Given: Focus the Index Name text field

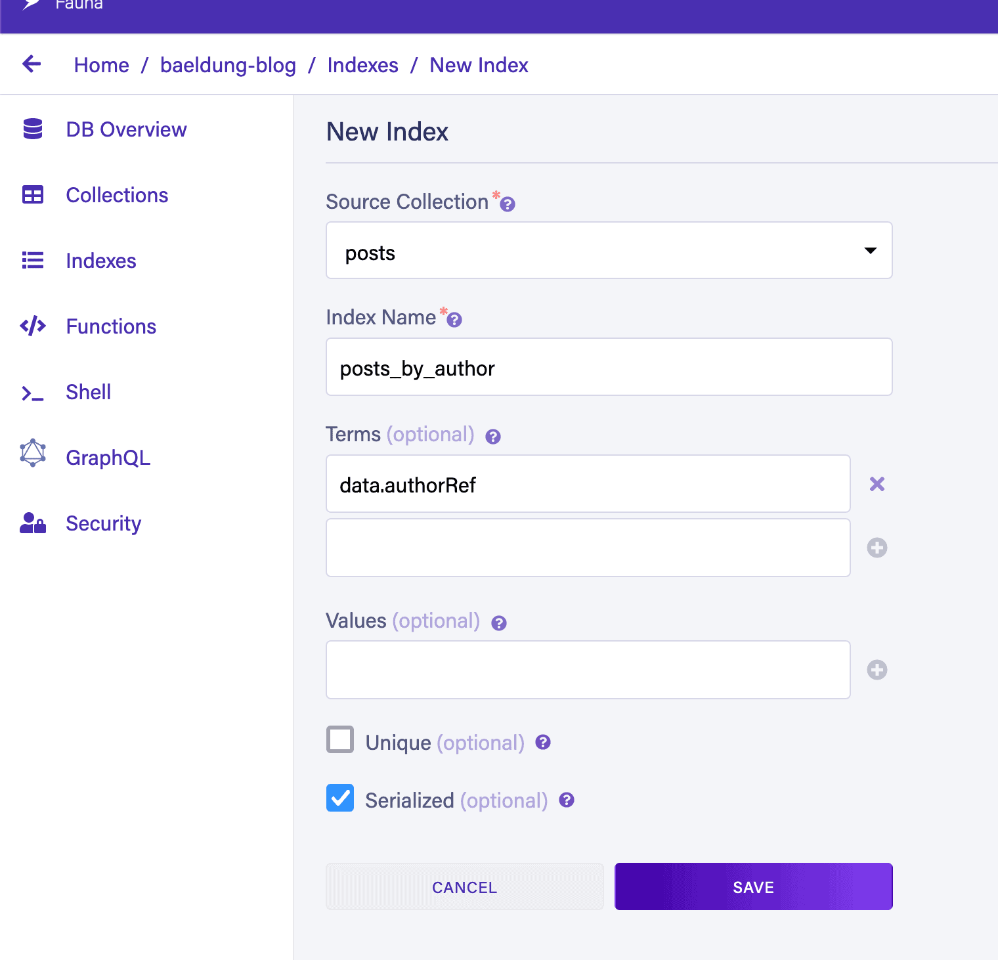Looking at the screenshot, I should [609, 367].
